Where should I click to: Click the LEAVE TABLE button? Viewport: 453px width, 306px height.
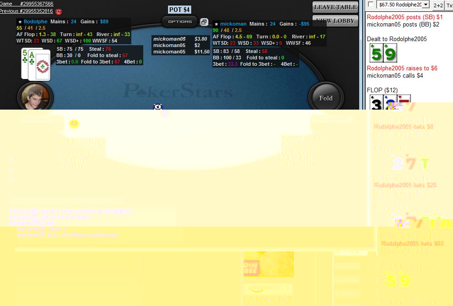tap(335, 7)
